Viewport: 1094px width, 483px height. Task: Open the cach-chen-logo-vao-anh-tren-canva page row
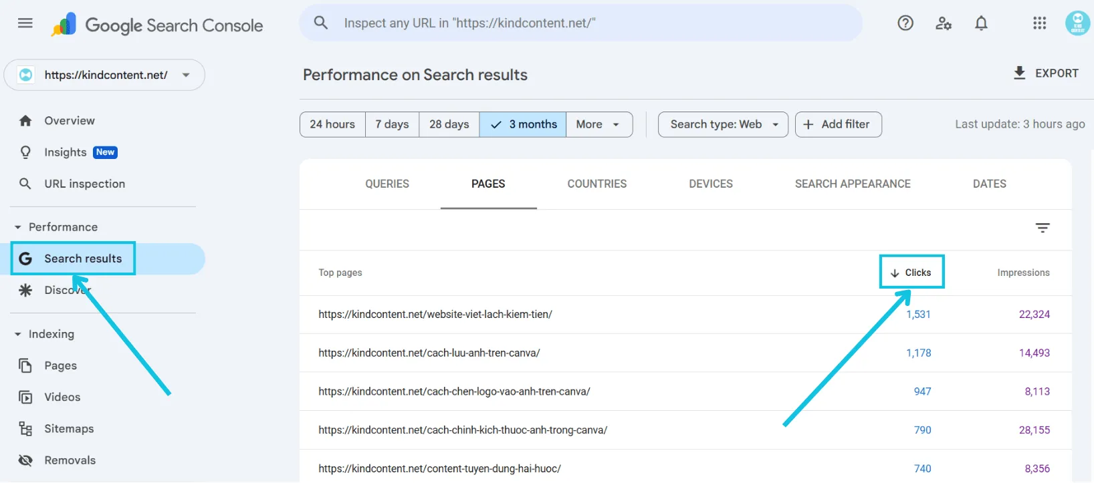(x=685, y=391)
